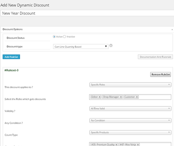The image size is (174, 146).
Task: Click the 'This discount applies to ?' label
Action: click(x=19, y=87)
